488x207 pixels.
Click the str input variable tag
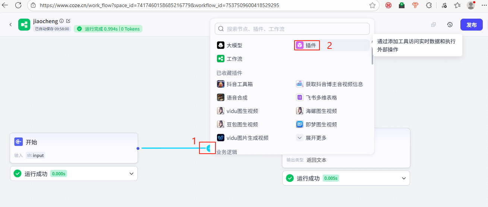coord(35,155)
